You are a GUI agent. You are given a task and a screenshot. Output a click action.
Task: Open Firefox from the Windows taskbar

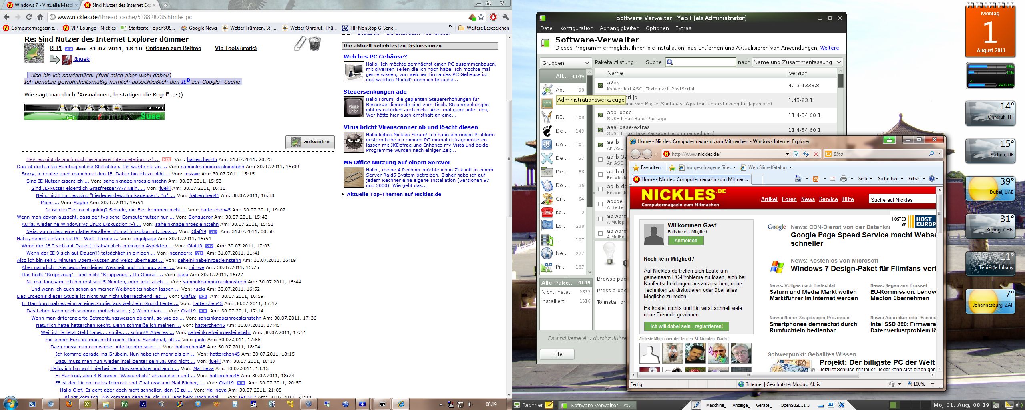pos(69,404)
